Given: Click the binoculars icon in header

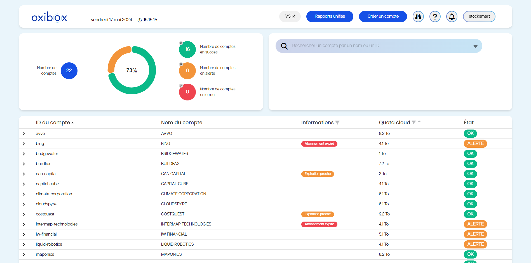Looking at the screenshot, I should tap(418, 17).
